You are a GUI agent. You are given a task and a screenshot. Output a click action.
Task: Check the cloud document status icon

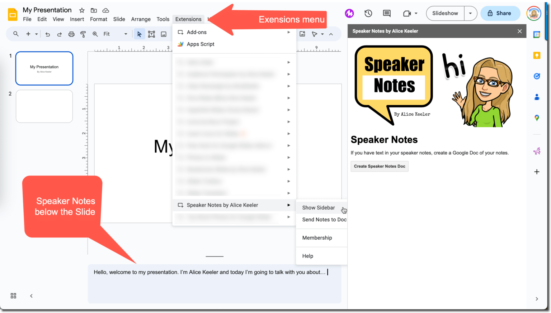coord(105,10)
